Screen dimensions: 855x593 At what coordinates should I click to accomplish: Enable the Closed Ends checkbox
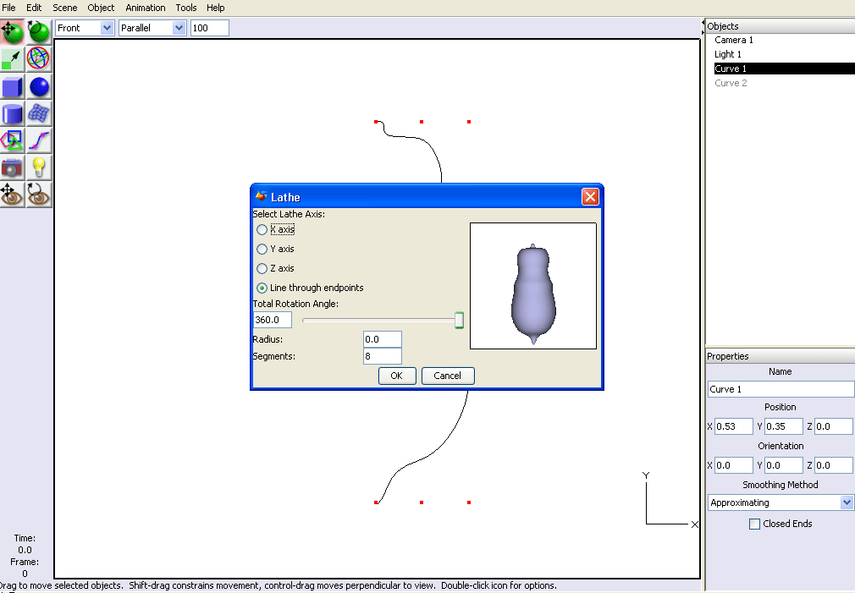click(x=755, y=524)
